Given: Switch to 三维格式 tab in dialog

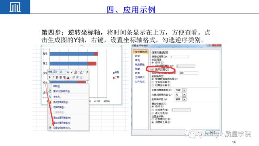Looking at the screenshot, I should (140, 77).
